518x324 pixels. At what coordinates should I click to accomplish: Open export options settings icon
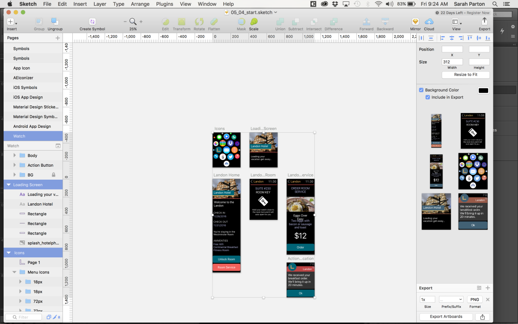479,288
